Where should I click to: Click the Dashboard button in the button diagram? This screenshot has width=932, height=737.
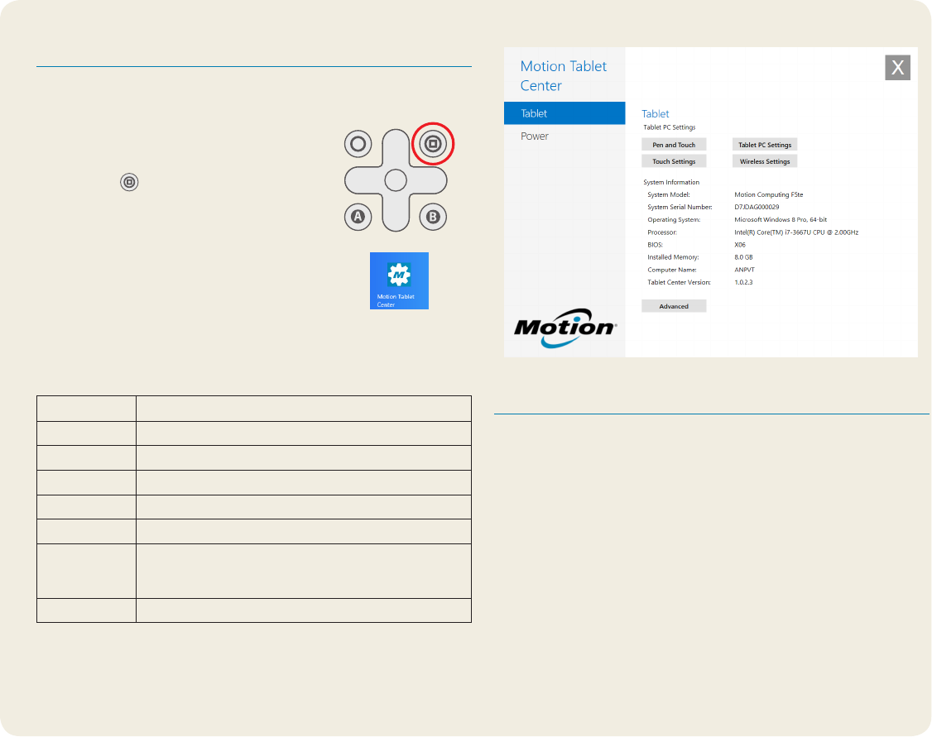tap(433, 144)
